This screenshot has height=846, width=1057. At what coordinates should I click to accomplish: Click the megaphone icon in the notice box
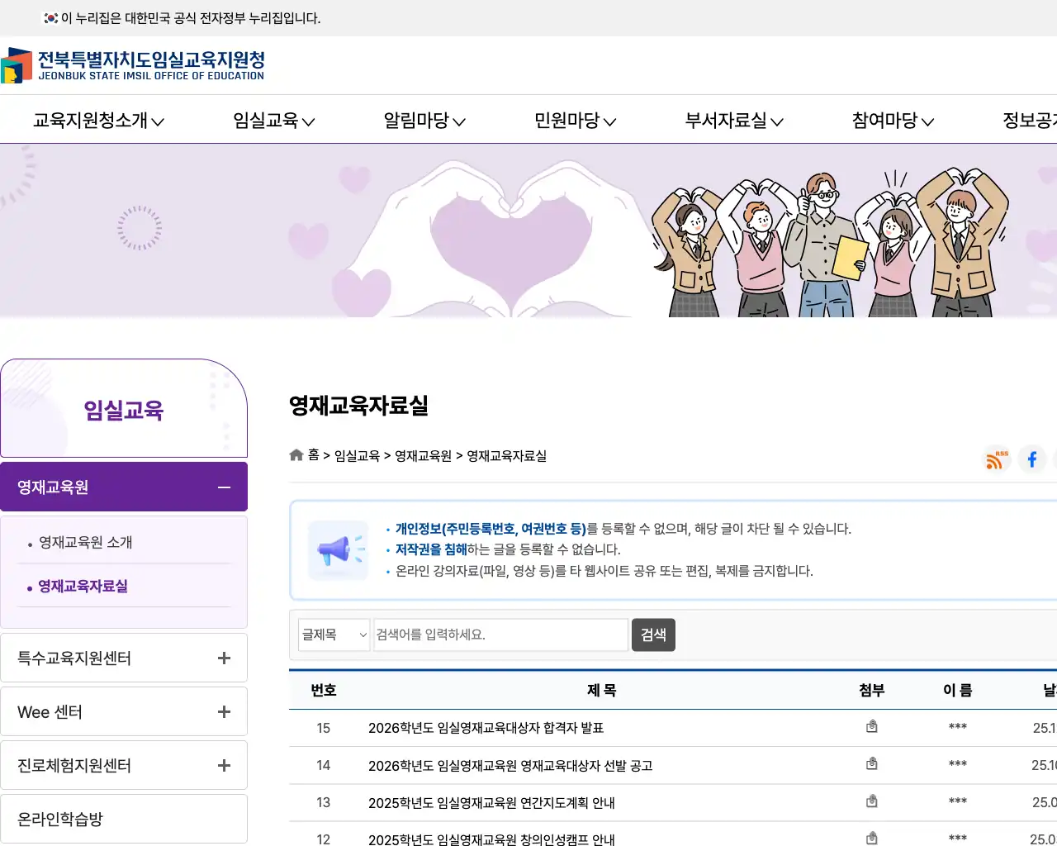tap(338, 549)
